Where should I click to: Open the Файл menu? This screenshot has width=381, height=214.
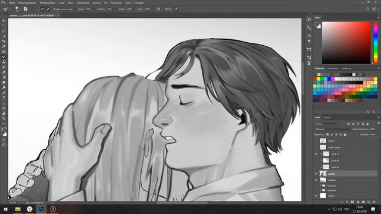12,3
